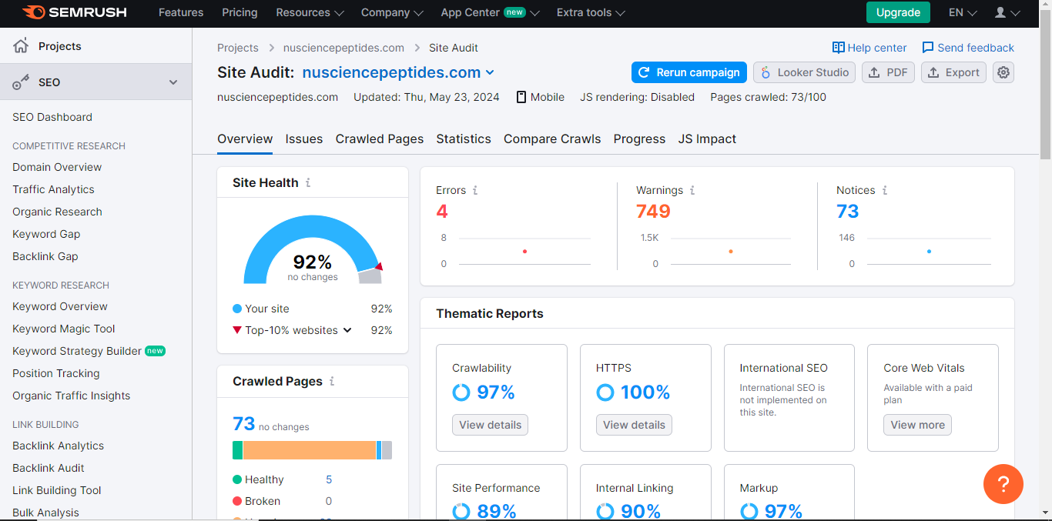Click the Errors count 4

pyautogui.click(x=441, y=212)
